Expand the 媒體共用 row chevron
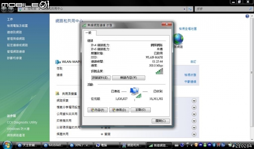 (194, 134)
